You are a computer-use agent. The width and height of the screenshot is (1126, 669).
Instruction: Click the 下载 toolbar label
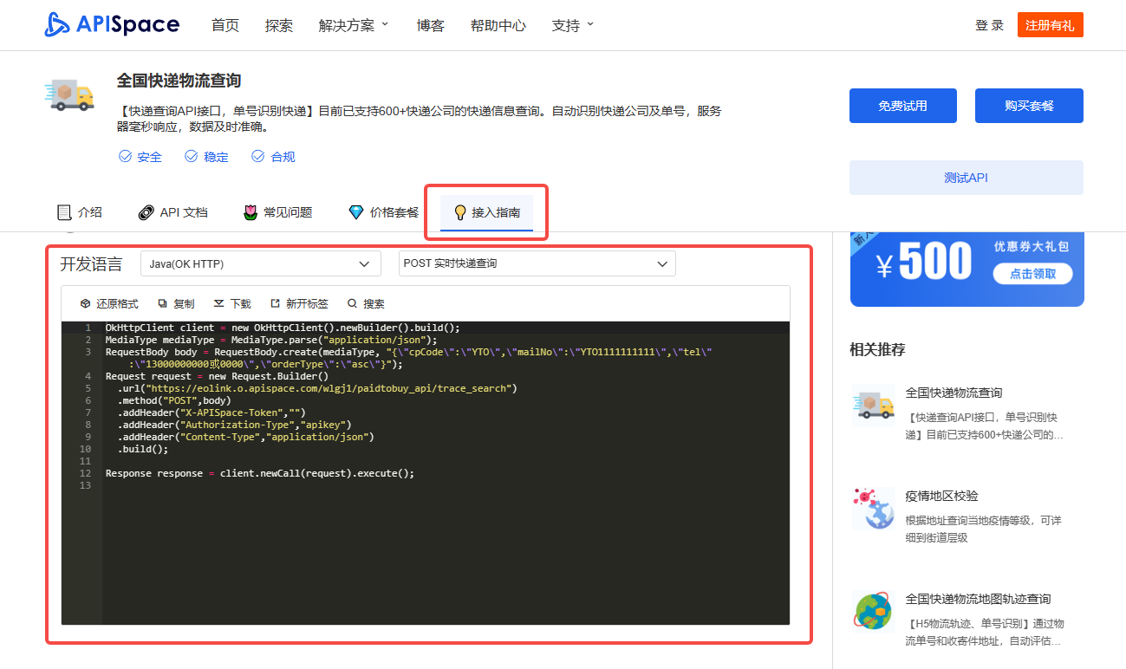(240, 304)
